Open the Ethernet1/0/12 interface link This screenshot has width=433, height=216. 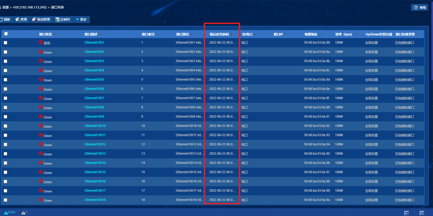95,144
